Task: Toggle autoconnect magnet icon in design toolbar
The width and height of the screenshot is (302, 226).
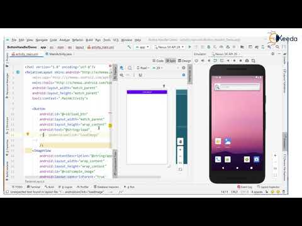Action: pyautogui.click(x=140, y=75)
